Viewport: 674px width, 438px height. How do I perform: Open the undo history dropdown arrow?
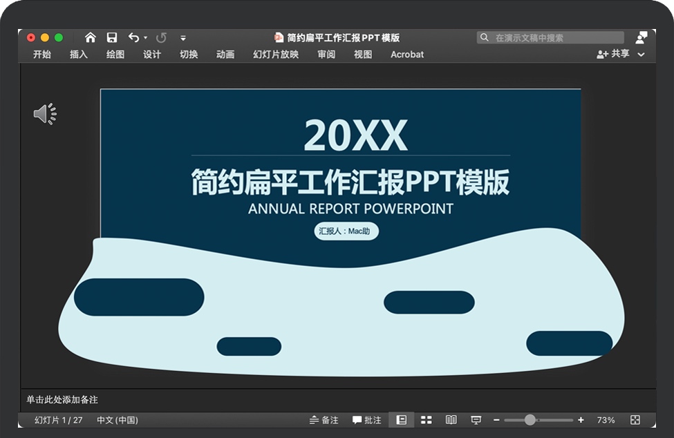(x=146, y=39)
